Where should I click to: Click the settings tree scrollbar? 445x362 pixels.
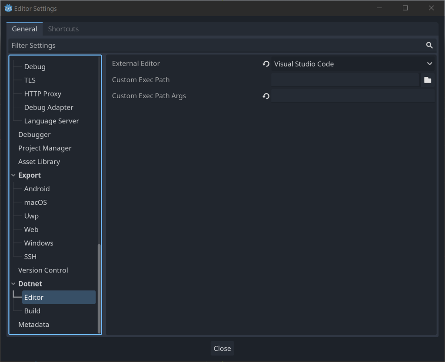(x=99, y=287)
